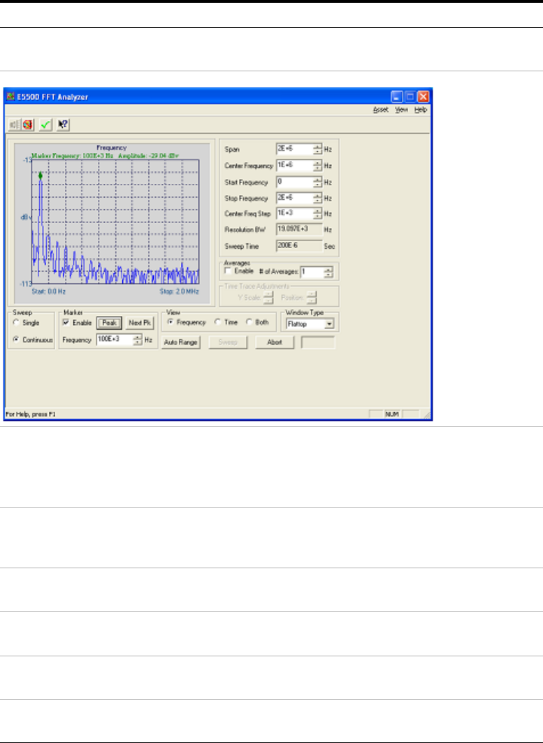543x743 pixels.
Task: Click into the Center Freq Step field
Action: tap(294, 213)
